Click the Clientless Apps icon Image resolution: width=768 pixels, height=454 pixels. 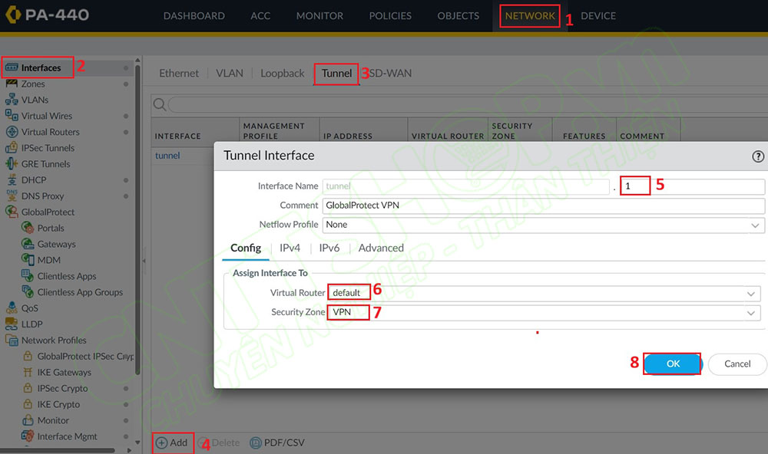pos(28,276)
